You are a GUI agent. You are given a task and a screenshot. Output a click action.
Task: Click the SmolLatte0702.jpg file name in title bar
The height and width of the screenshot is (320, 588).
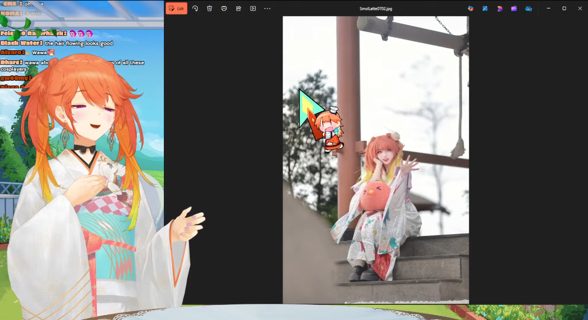[x=376, y=9]
